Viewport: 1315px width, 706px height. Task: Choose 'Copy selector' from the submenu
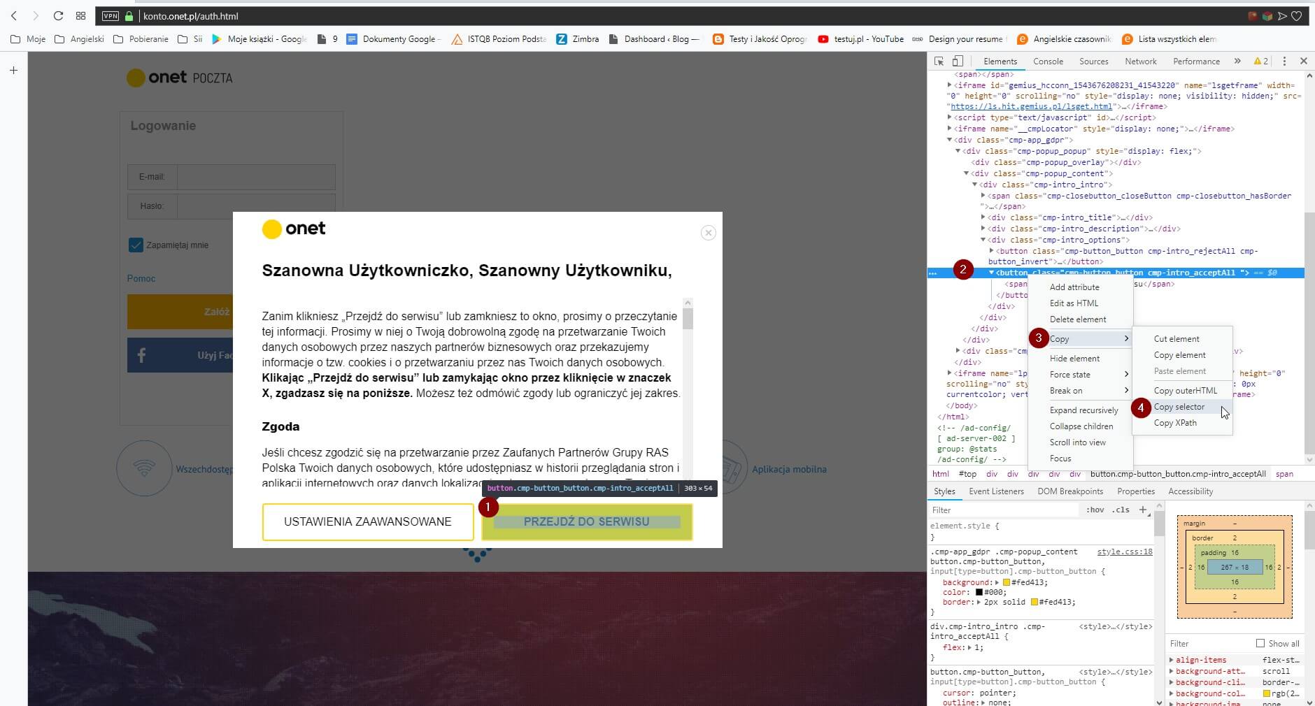tap(1179, 407)
